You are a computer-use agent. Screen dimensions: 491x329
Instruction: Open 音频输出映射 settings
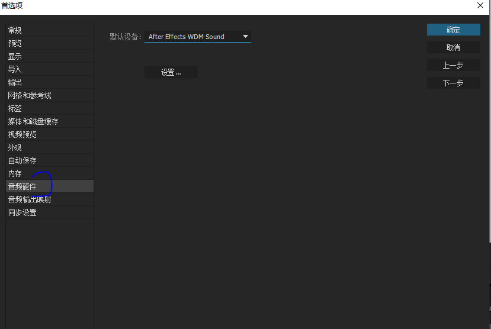pos(50,199)
